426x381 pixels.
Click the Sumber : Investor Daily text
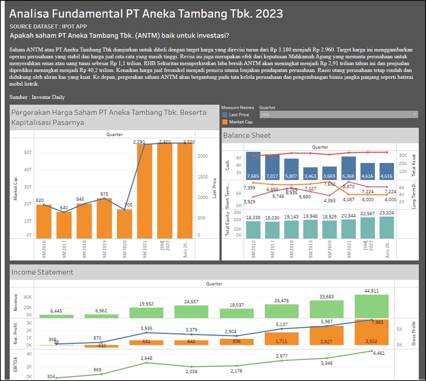click(x=37, y=97)
